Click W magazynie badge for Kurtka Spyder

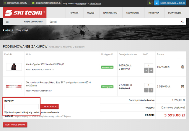(107, 67)
